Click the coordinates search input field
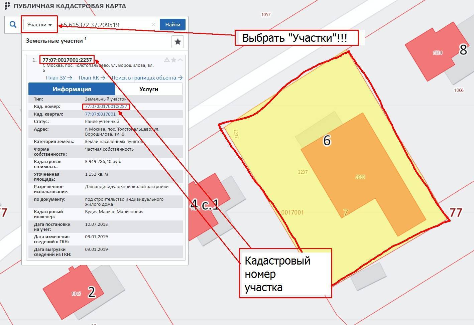The width and height of the screenshot is (474, 325). (104, 25)
